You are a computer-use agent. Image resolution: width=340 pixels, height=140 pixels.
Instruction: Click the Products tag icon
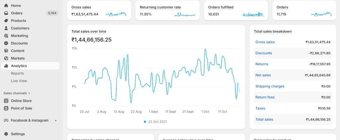[x=6, y=21]
